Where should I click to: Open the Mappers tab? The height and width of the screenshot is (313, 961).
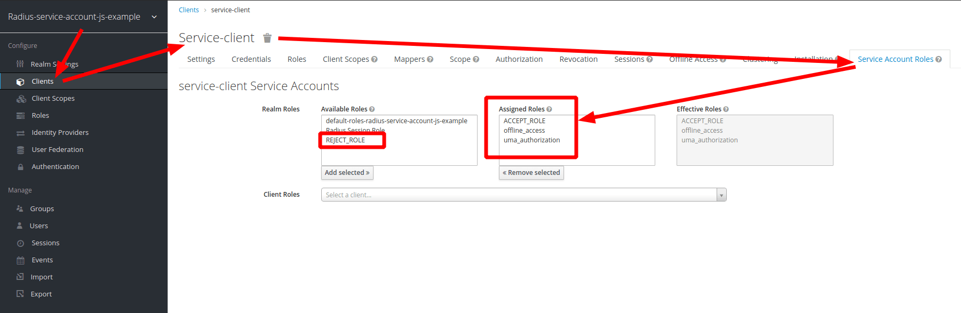pos(409,59)
